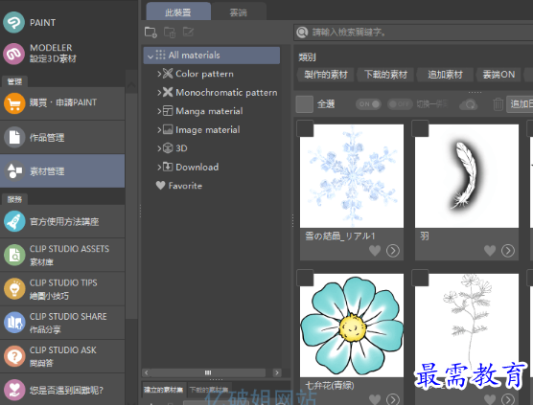
Task: Click the trash delete icon
Action: [498, 104]
